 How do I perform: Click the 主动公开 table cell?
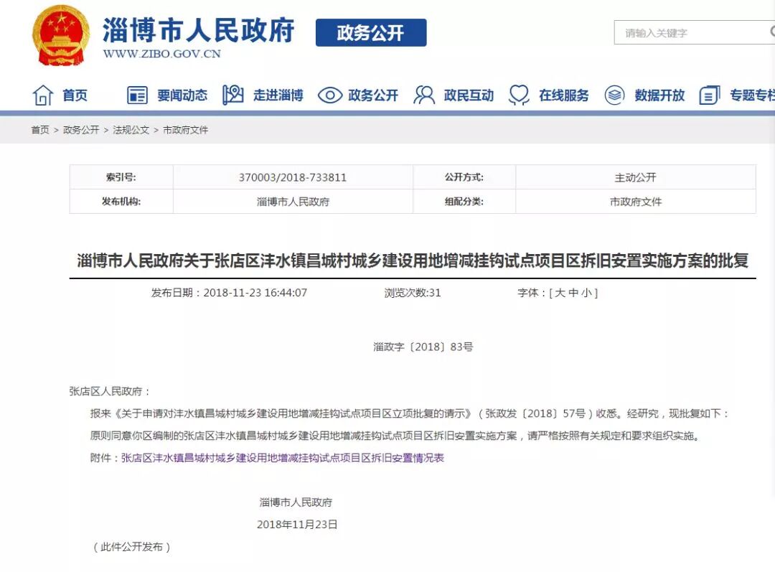tap(636, 177)
